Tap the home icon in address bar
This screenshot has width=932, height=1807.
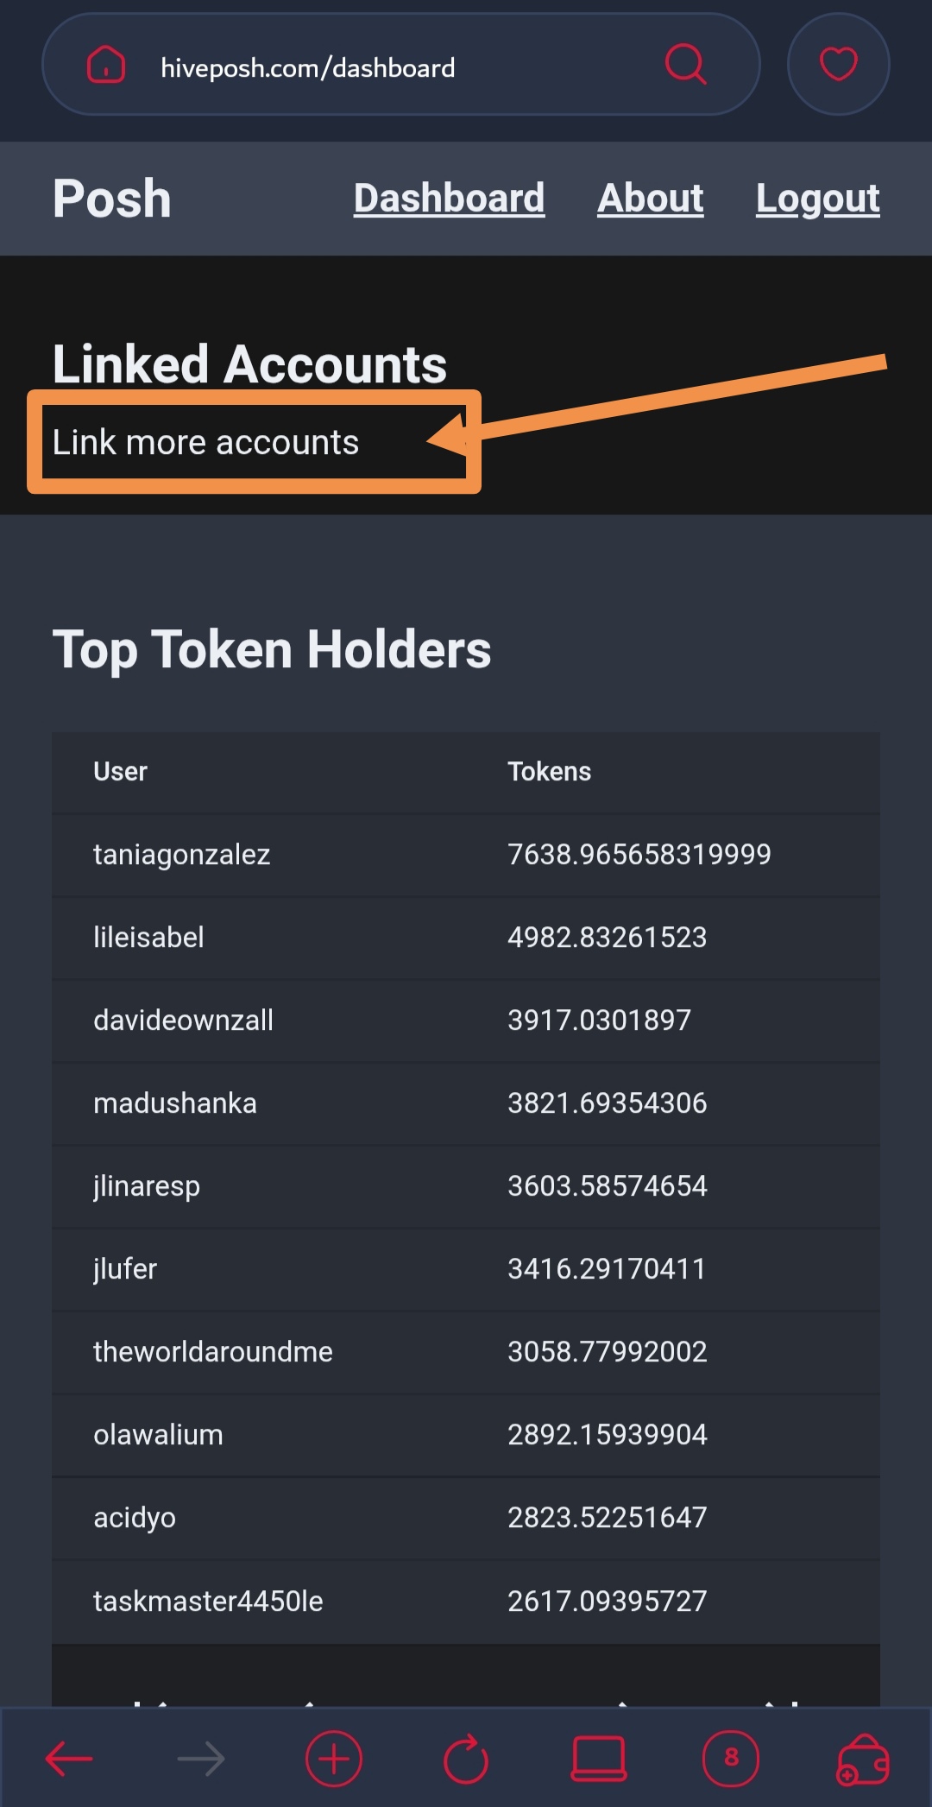tap(106, 66)
